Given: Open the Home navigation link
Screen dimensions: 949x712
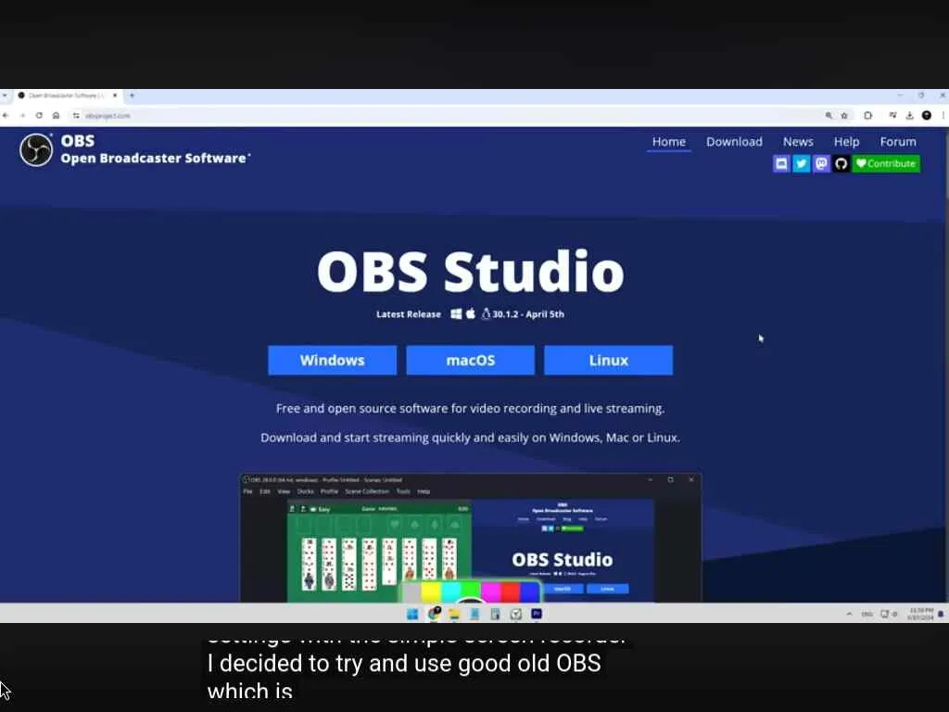Looking at the screenshot, I should click(668, 142).
